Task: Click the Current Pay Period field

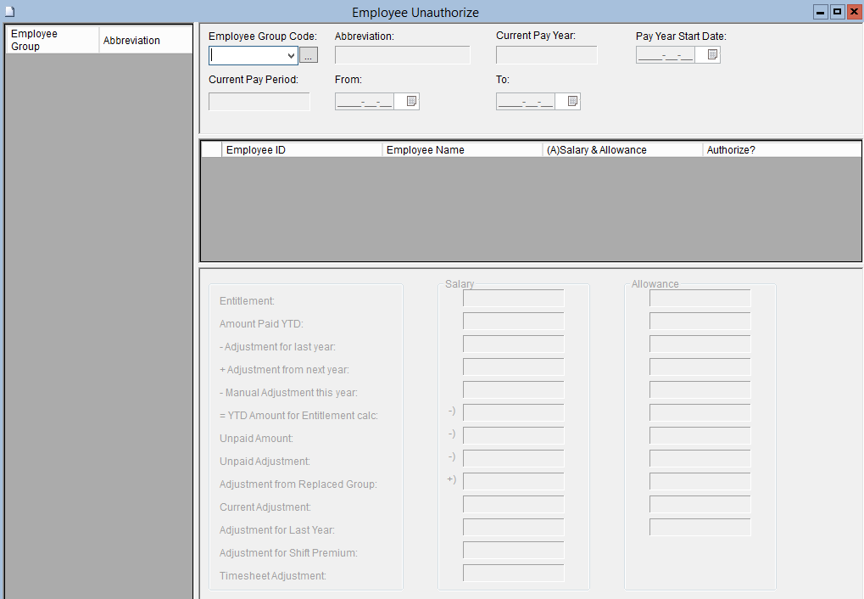Action: click(x=259, y=102)
